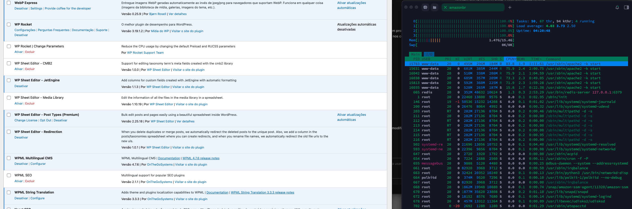Open WPML String Translation 3.3.3 release notes
The image size is (632, 209).
[x=262, y=192]
